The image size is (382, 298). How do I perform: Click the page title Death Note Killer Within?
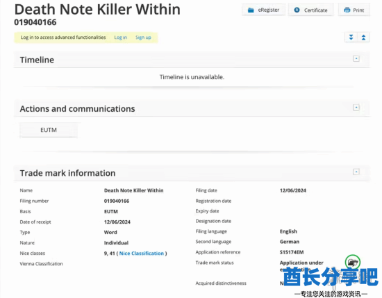(x=97, y=10)
